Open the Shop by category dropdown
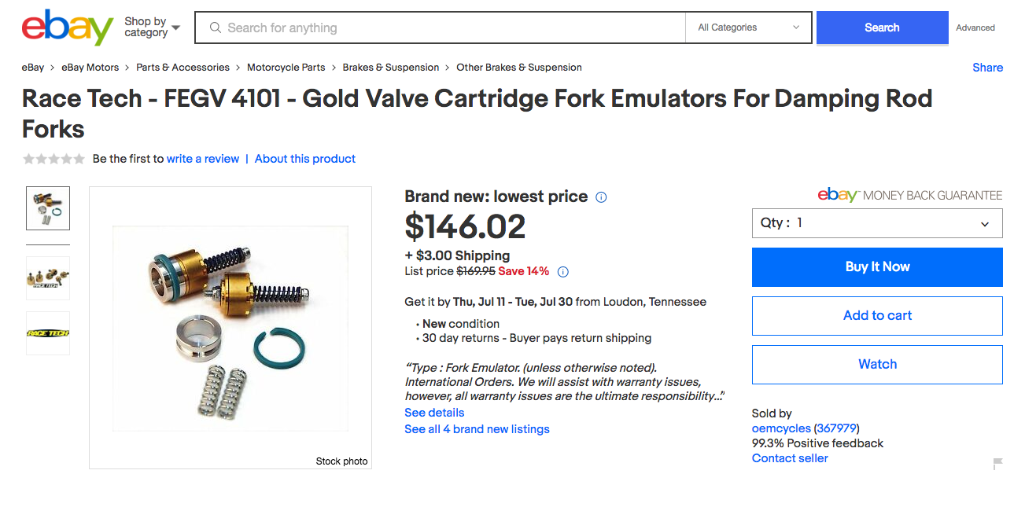 click(x=152, y=28)
